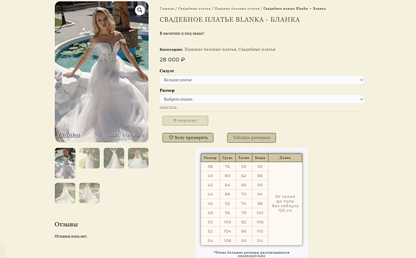Click the От талии до пола length note
This screenshot has width=416, height=258.
(x=285, y=203)
